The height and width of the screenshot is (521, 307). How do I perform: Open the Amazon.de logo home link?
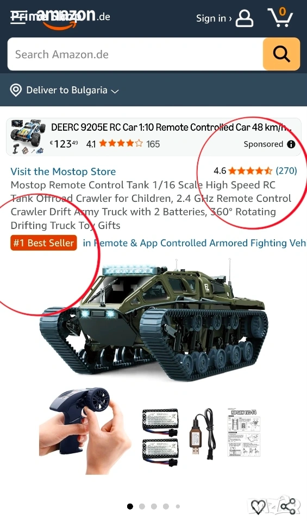click(60, 17)
